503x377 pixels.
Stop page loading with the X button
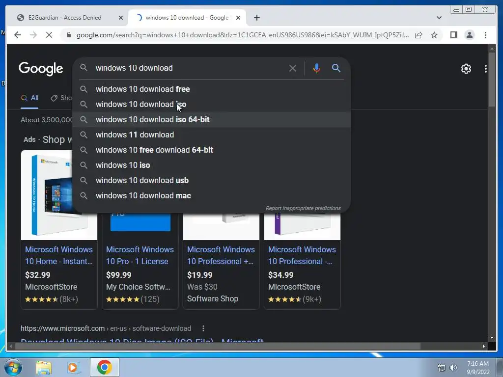[49, 35]
